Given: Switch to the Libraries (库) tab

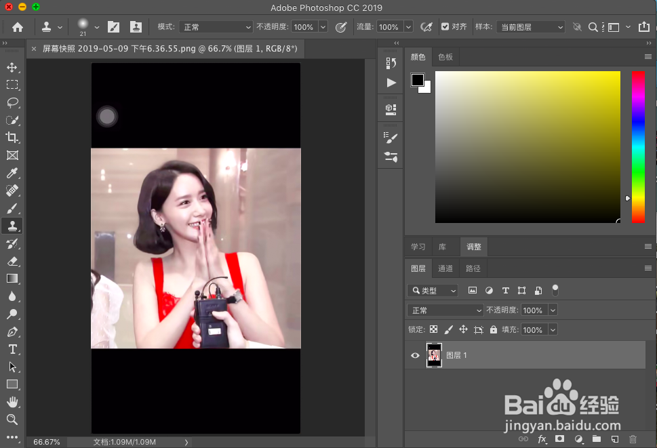Looking at the screenshot, I should [x=442, y=247].
